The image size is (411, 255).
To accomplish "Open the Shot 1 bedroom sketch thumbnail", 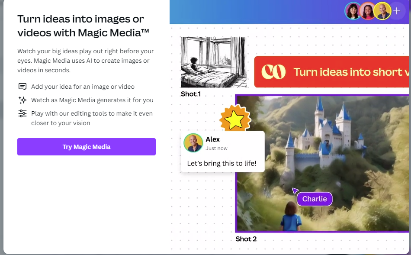I will coord(213,62).
